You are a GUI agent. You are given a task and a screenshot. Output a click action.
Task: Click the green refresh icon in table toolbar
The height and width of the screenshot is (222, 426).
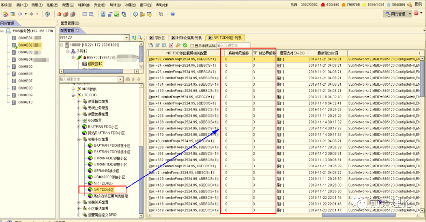[185, 46]
